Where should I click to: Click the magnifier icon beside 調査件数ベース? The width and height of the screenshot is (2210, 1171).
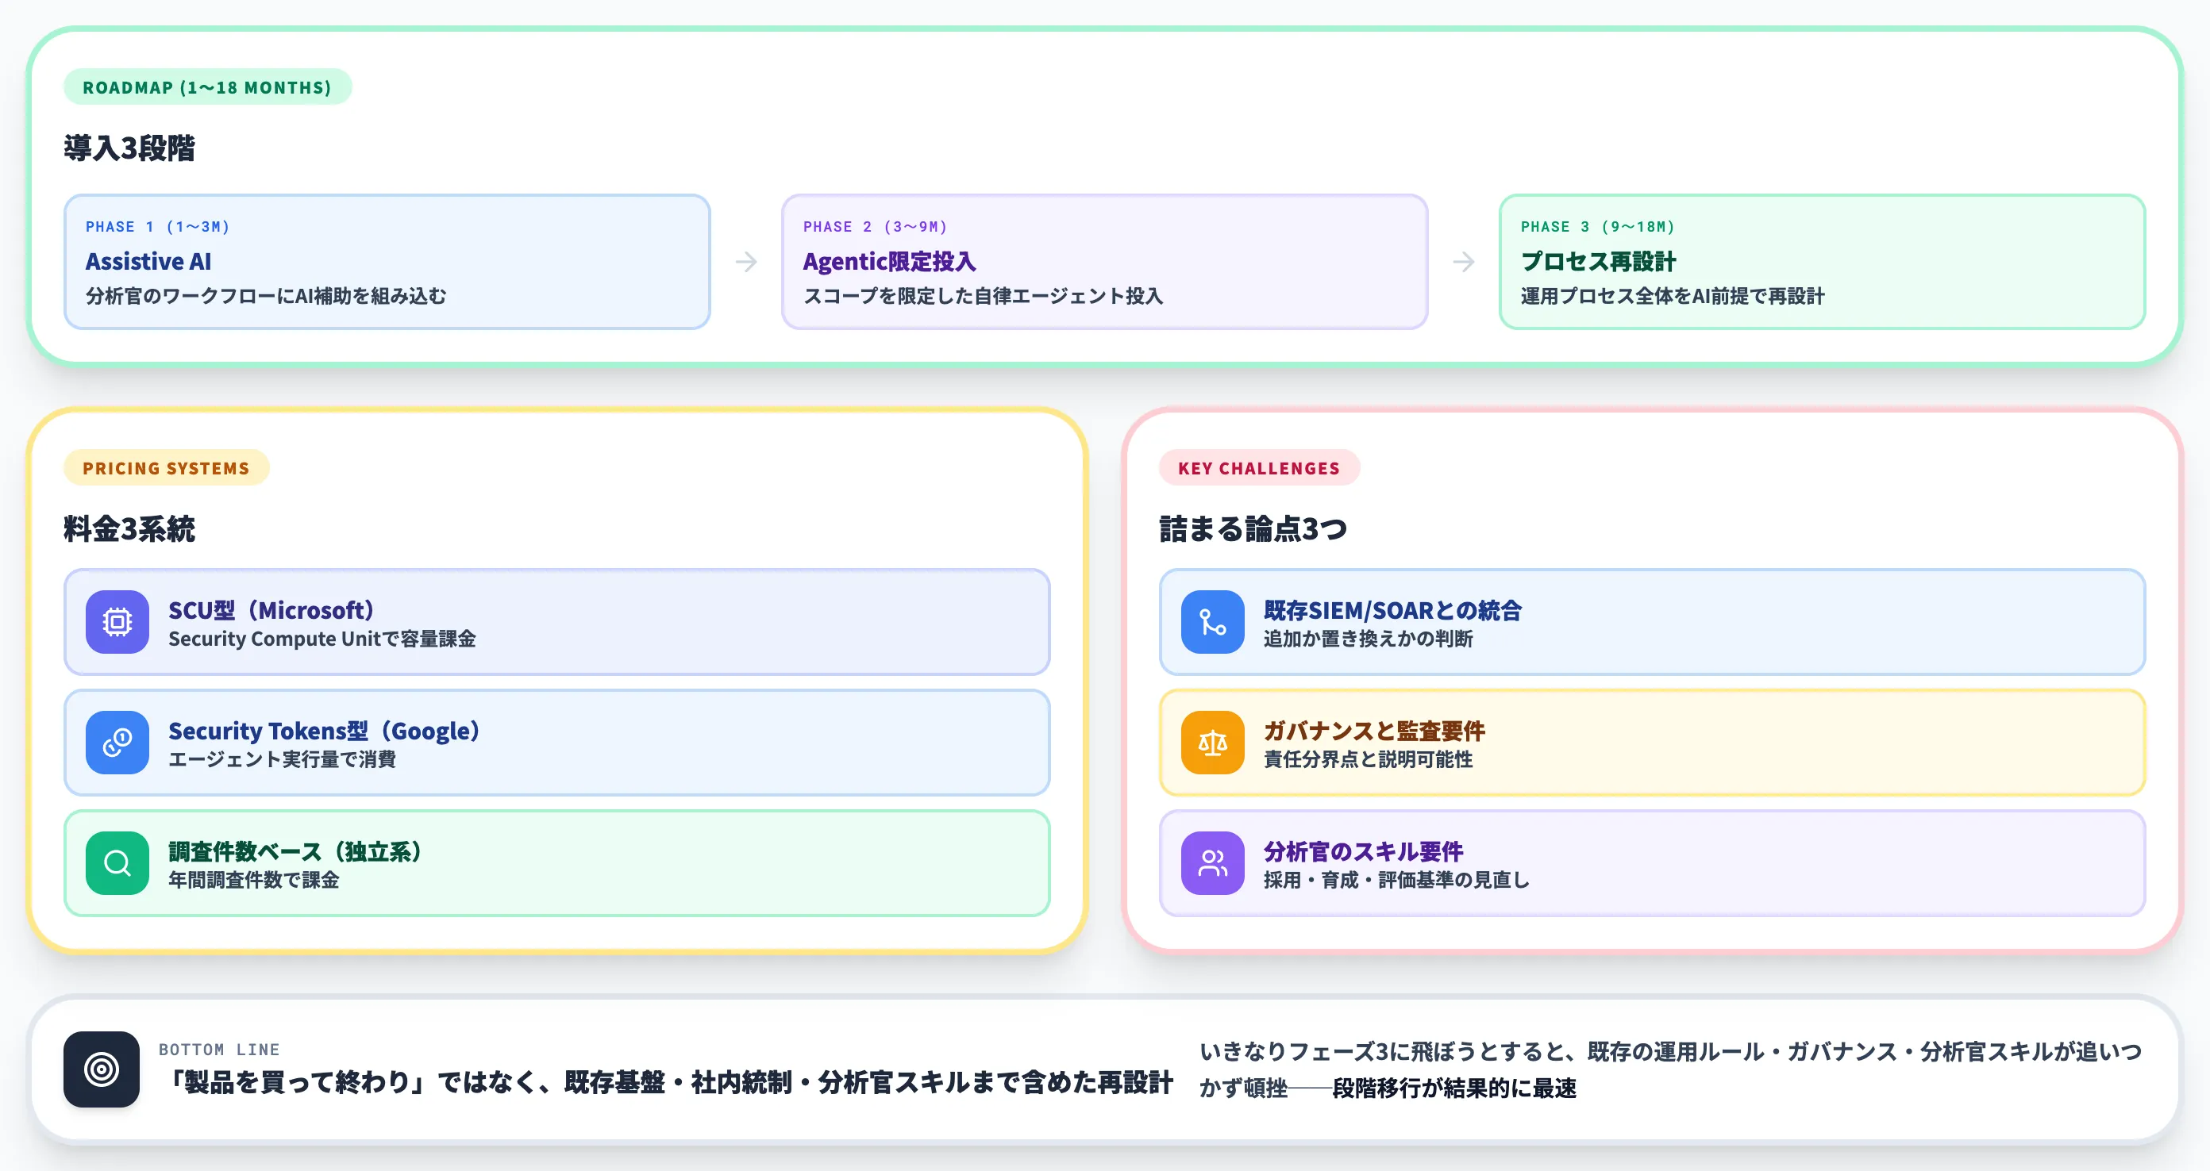117,862
